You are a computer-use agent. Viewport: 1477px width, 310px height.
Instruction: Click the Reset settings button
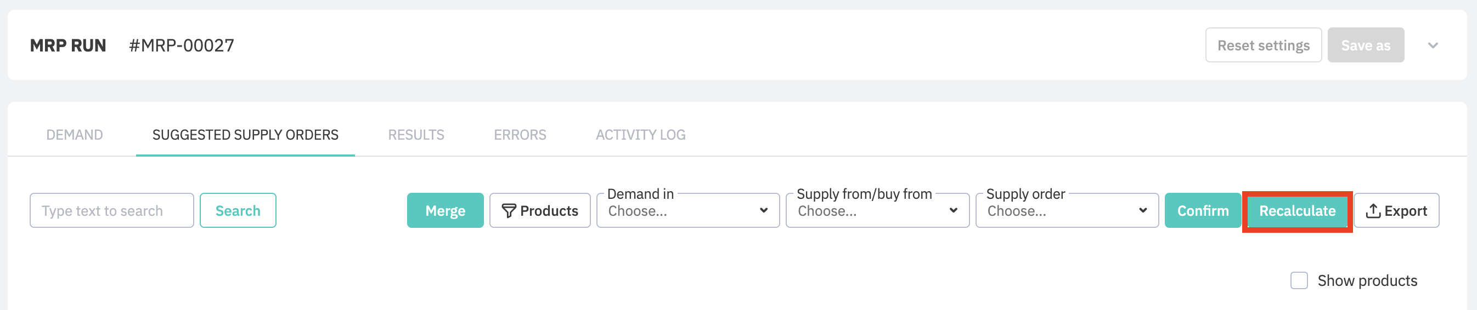tap(1263, 46)
